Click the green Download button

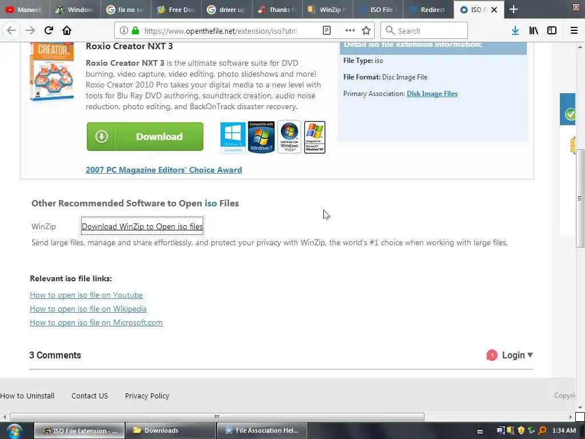(145, 137)
